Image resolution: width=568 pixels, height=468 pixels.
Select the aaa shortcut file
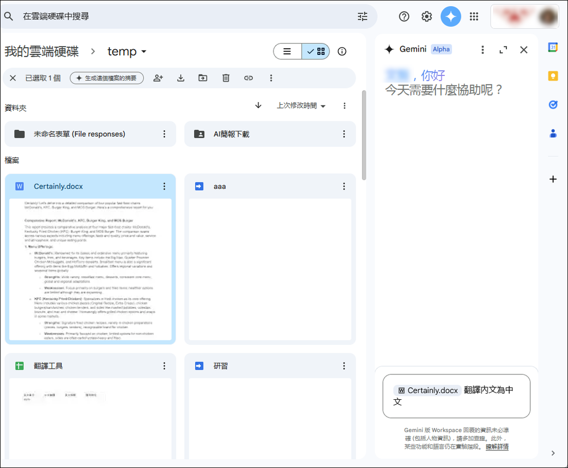(x=270, y=259)
